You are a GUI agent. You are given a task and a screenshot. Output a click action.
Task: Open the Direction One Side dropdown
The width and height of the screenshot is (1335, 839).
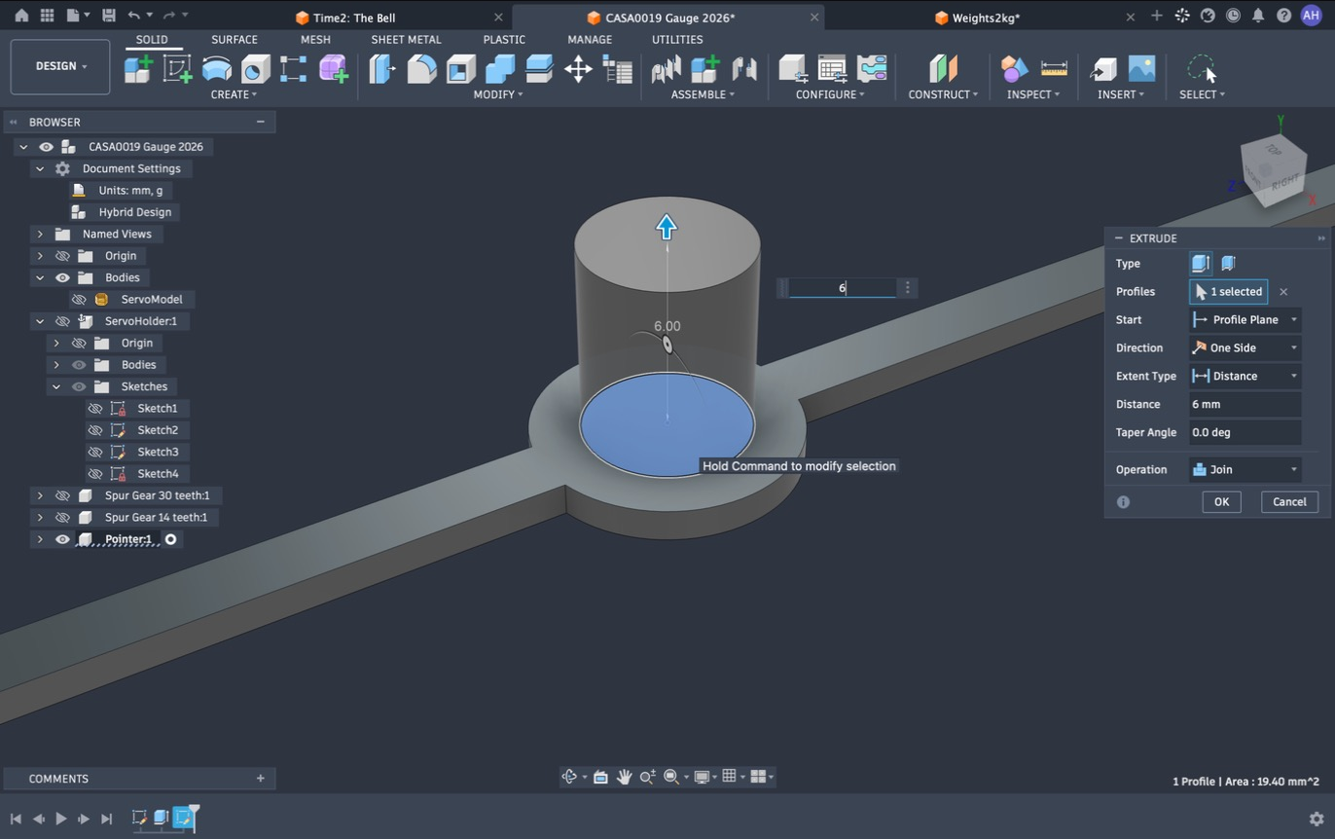click(x=1245, y=347)
